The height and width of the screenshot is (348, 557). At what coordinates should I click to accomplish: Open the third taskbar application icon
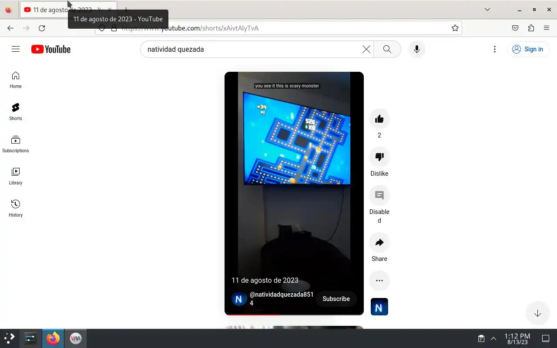(76, 338)
